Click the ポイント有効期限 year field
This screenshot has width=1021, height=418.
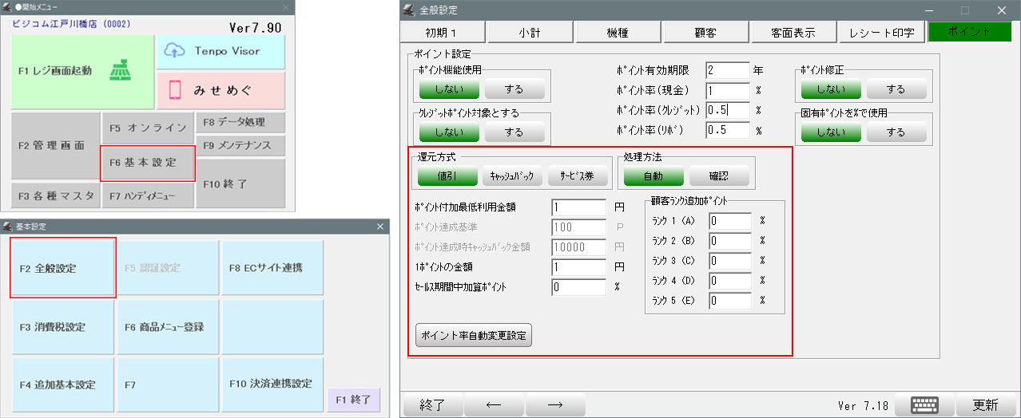727,70
